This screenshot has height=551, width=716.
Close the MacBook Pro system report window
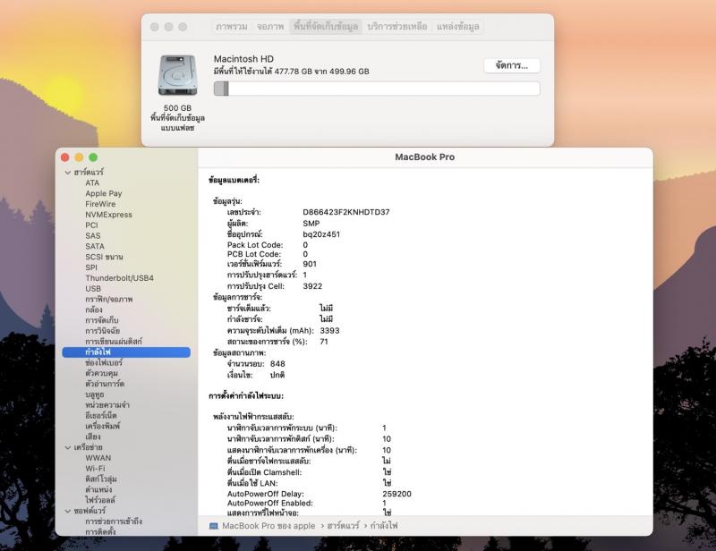(64, 157)
